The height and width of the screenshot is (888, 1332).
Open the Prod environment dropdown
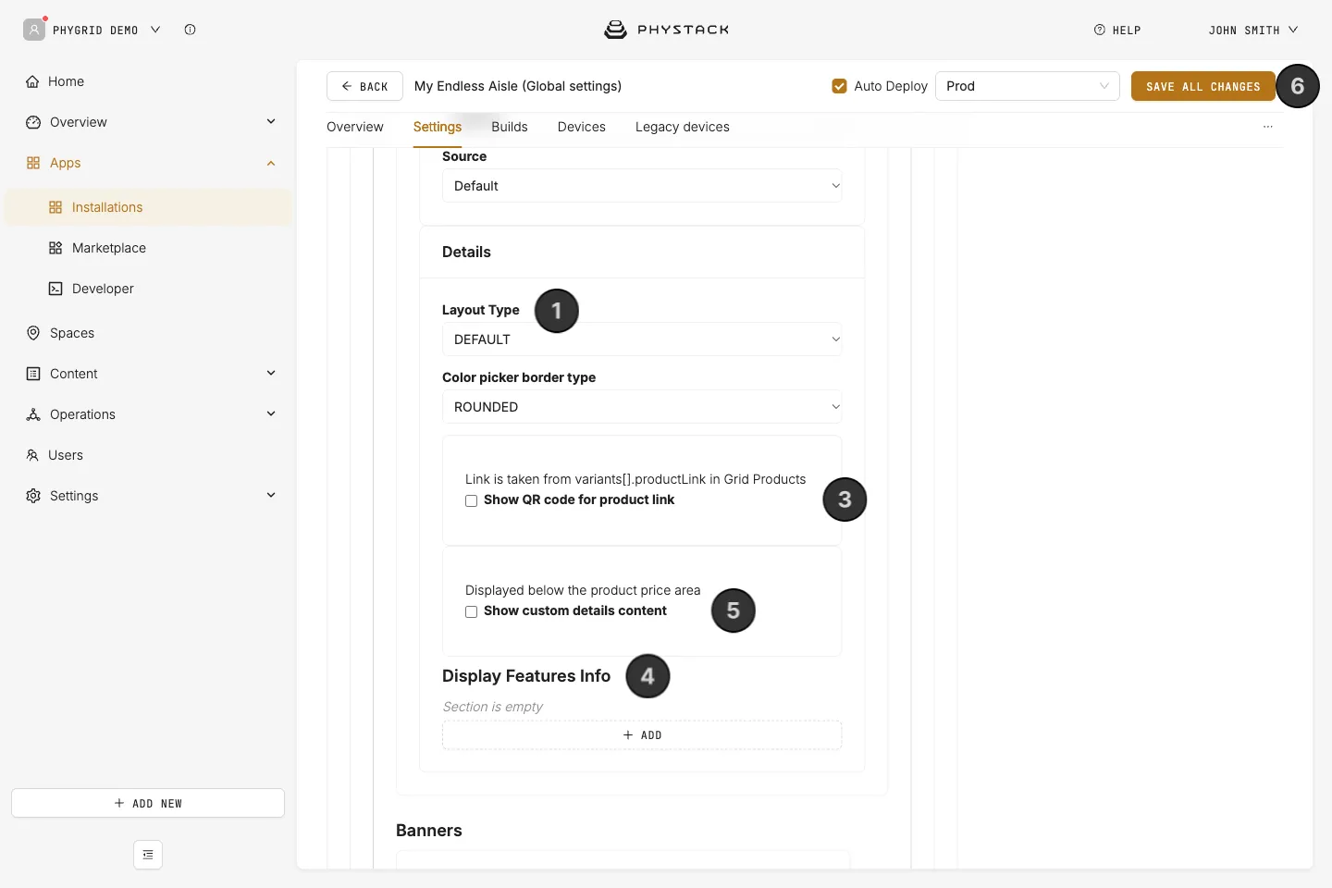click(x=1028, y=86)
